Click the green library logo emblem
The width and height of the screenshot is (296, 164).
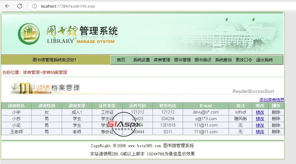(x=29, y=34)
